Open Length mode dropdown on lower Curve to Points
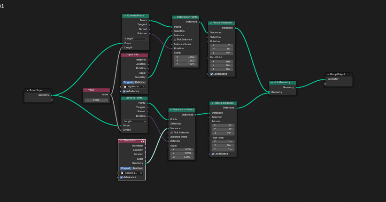 pyautogui.click(x=134, y=121)
